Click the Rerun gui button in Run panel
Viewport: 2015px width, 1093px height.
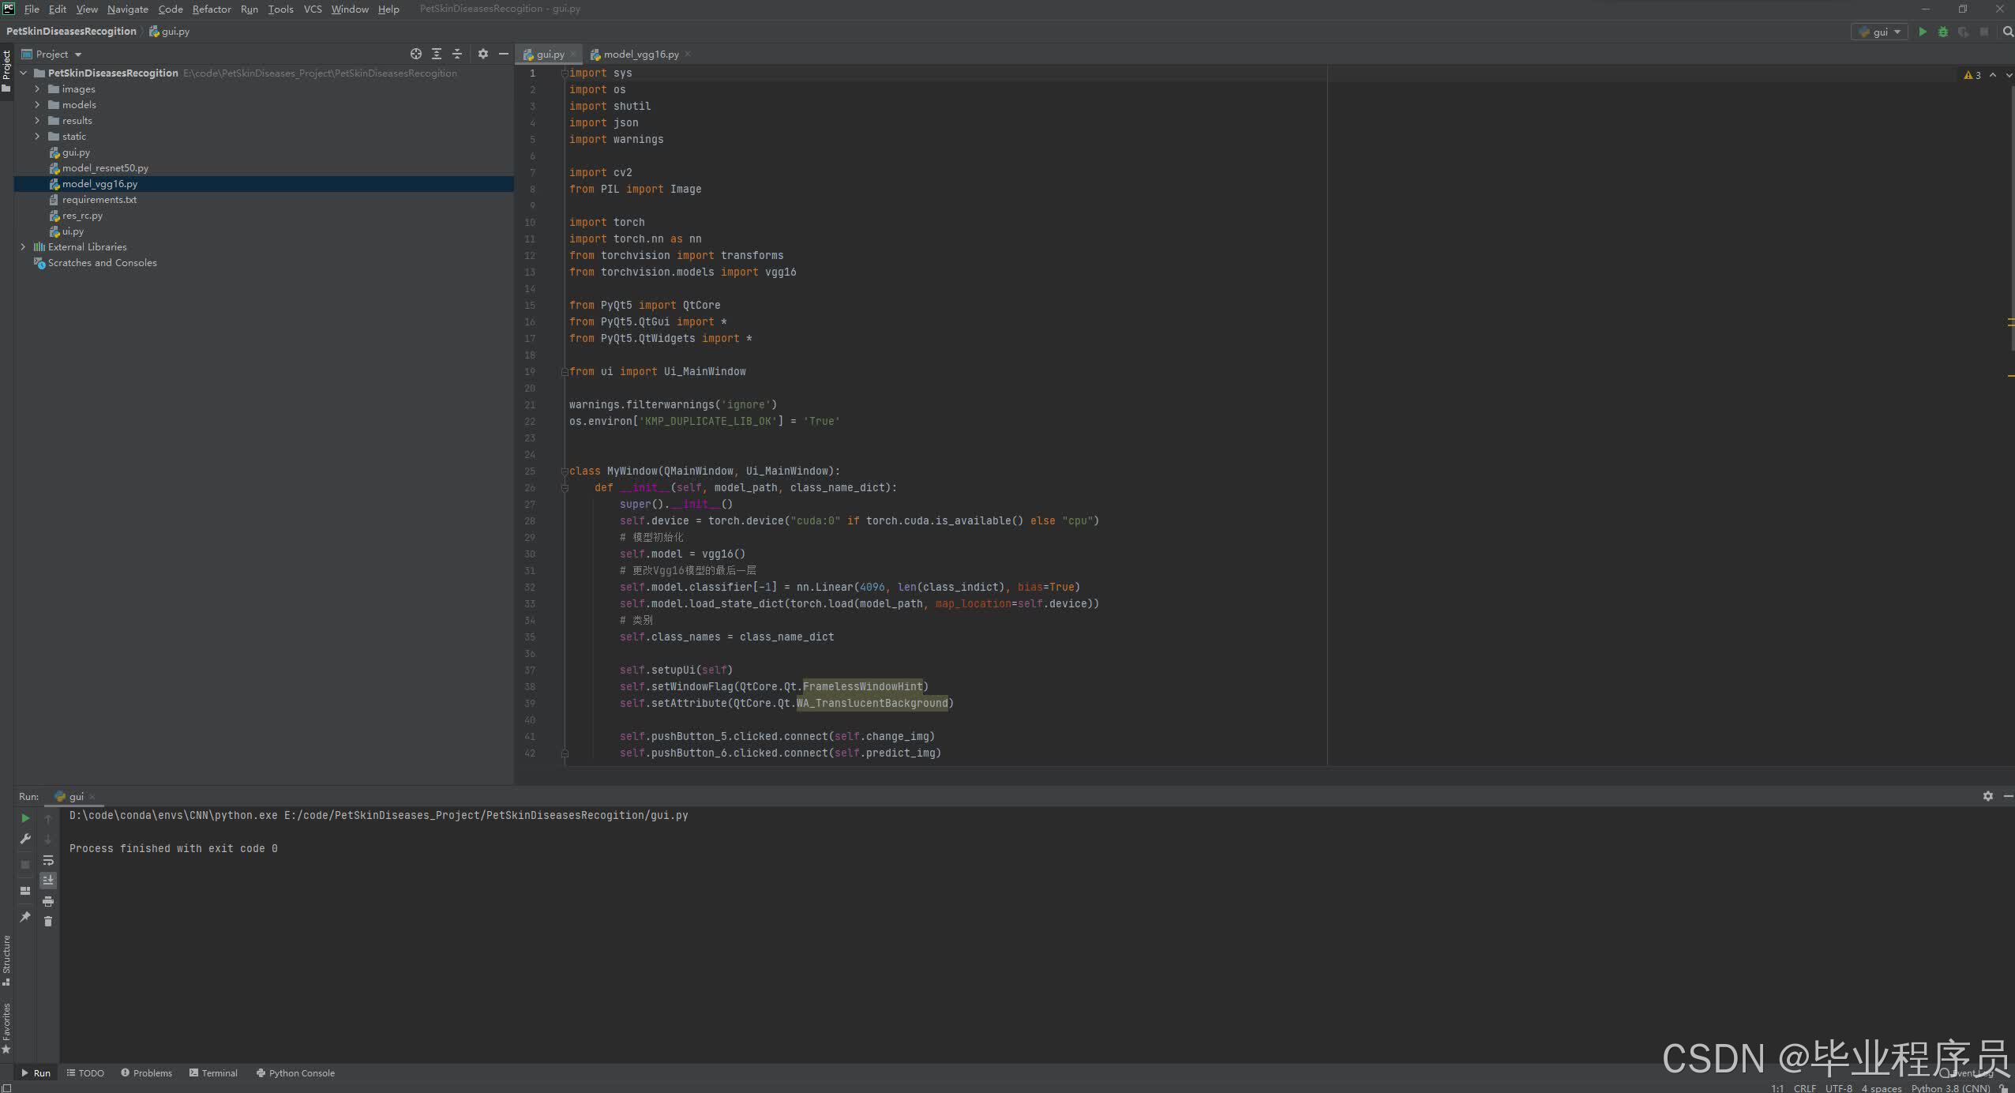tap(25, 818)
